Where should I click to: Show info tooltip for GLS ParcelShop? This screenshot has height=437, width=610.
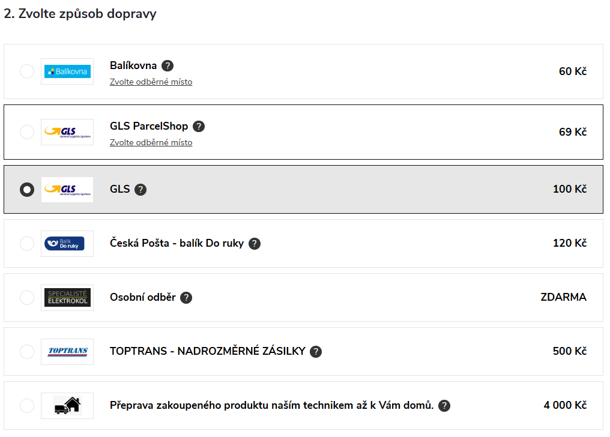tap(199, 126)
